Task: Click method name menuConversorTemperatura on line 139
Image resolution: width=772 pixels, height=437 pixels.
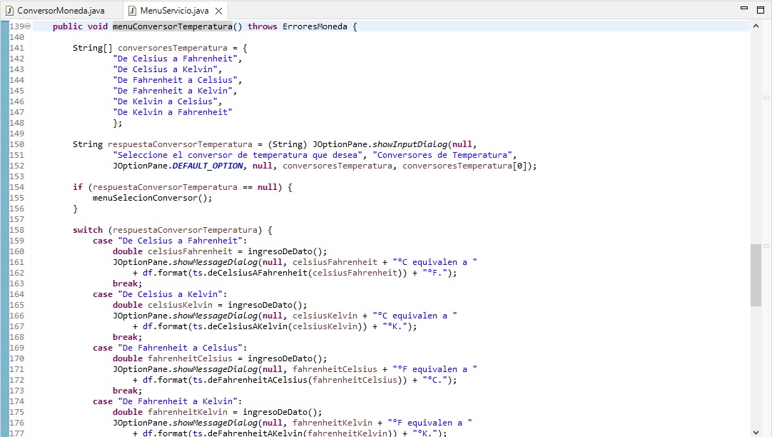Action: pos(173,26)
